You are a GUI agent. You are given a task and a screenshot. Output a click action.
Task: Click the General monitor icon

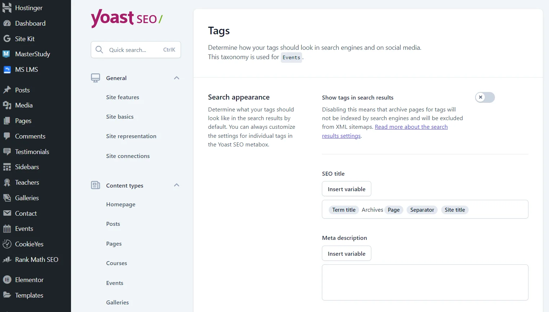click(x=96, y=78)
